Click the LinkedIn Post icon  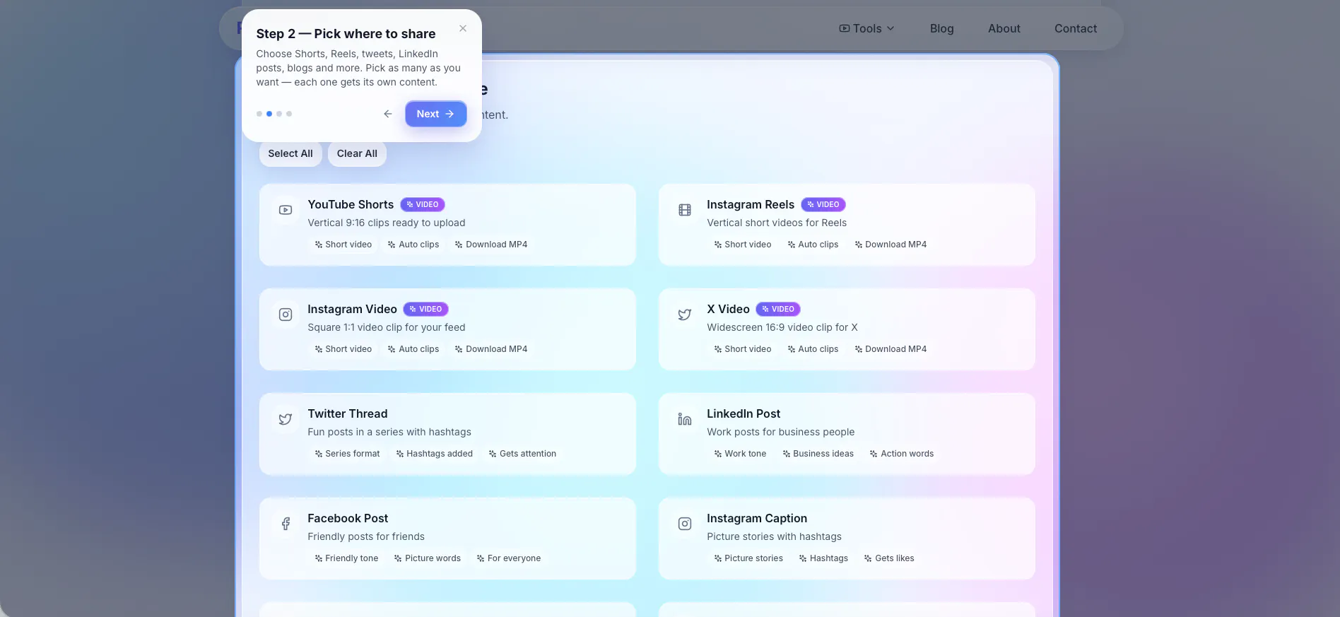[685, 419]
